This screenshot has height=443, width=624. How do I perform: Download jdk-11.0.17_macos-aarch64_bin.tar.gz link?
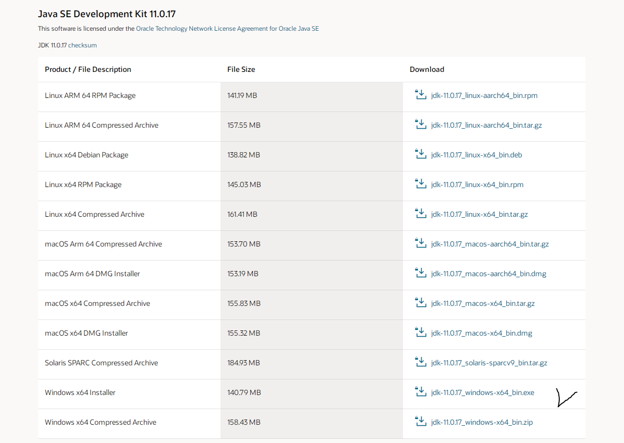[490, 244]
